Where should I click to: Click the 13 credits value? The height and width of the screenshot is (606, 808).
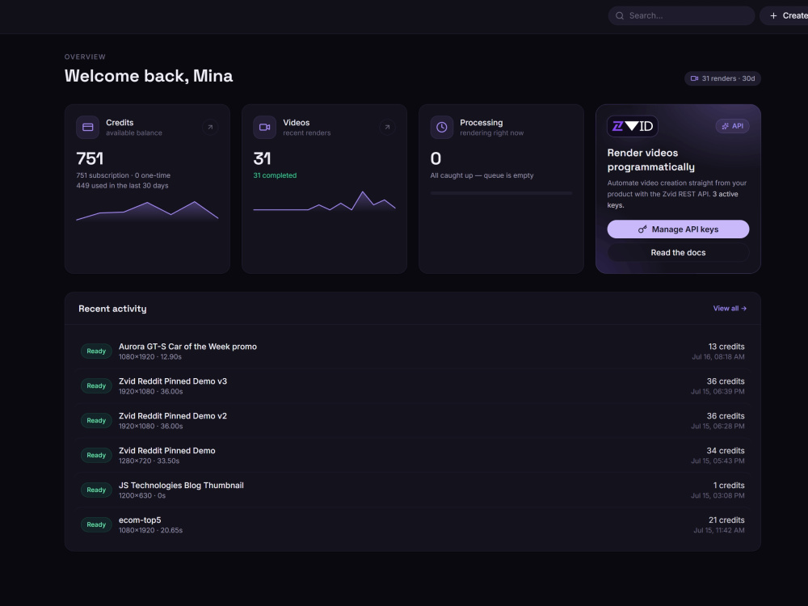[x=726, y=347]
